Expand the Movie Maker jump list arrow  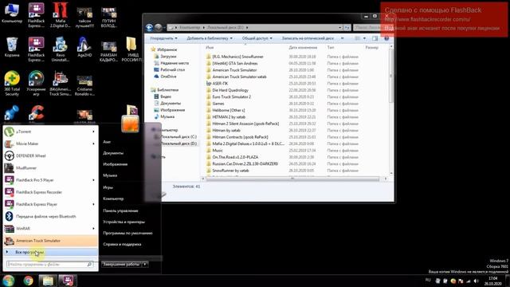tap(94, 143)
